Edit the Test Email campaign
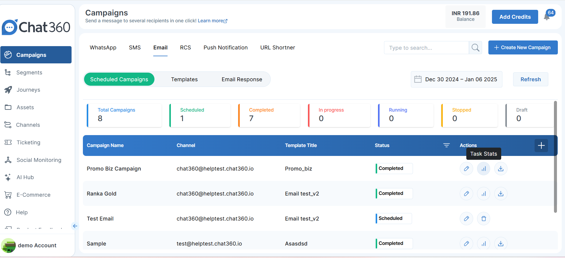 (466, 219)
